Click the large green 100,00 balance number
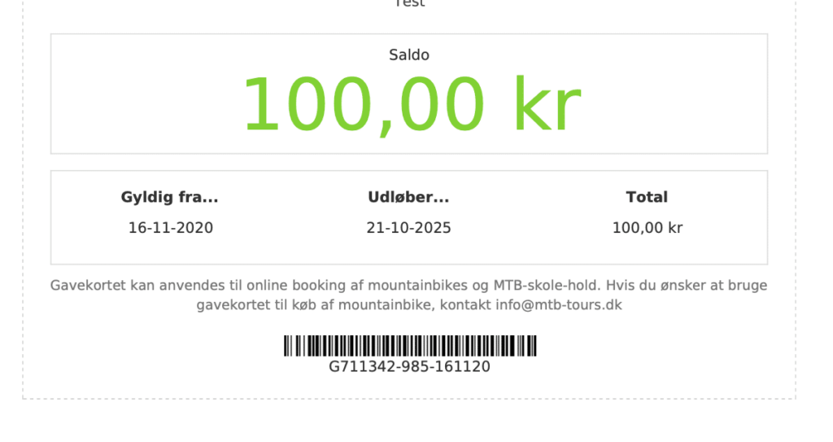The image size is (833, 442). click(x=363, y=105)
